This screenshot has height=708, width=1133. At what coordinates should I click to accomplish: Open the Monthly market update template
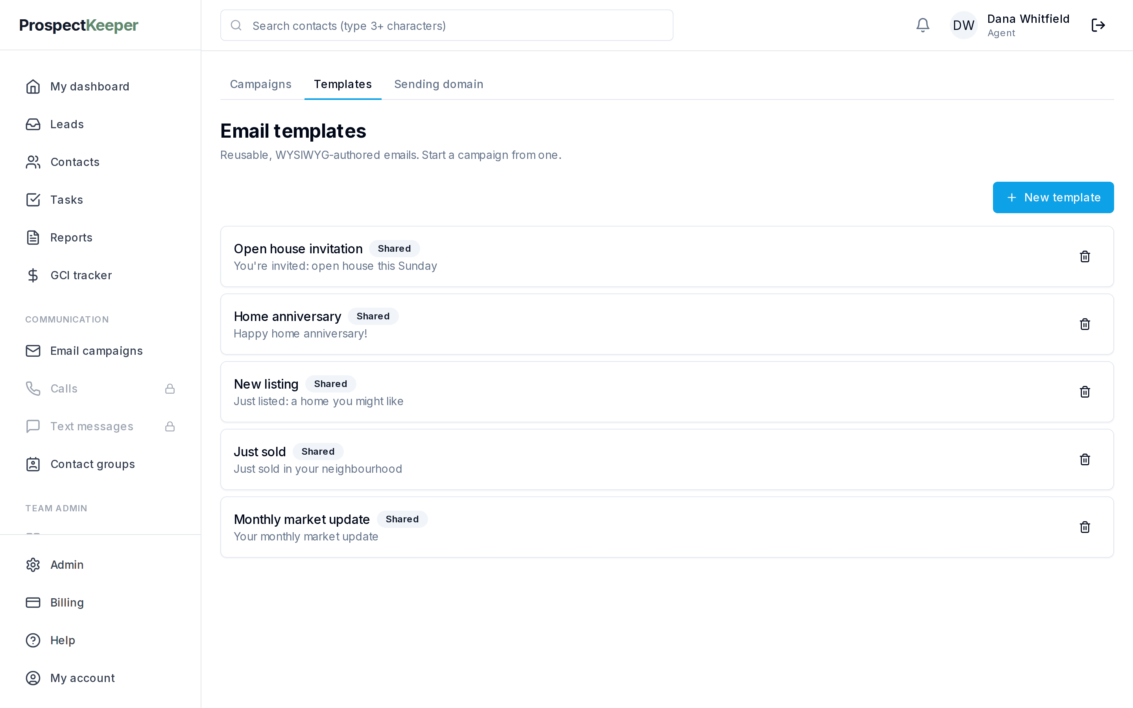pos(667,527)
